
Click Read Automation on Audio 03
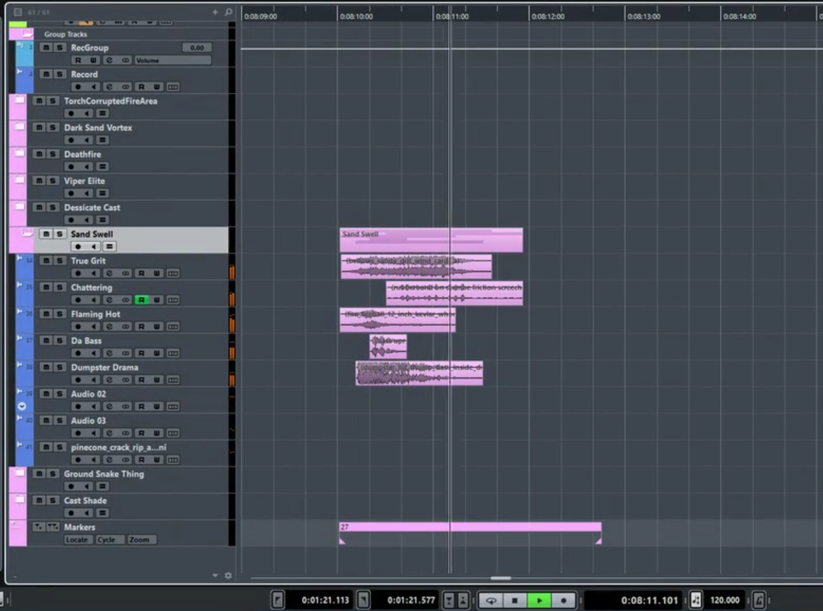pos(141,433)
